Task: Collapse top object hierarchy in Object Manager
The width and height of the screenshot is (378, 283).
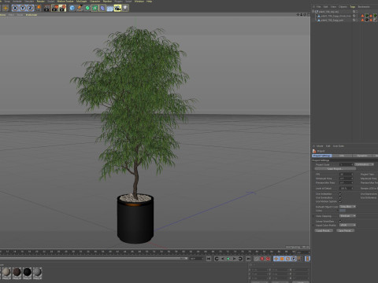Action: click(313, 12)
